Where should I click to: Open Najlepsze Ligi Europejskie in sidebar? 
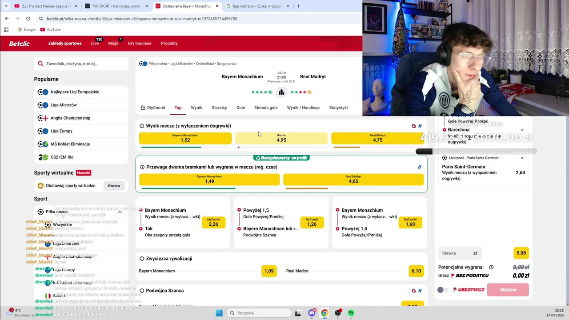tap(81, 92)
